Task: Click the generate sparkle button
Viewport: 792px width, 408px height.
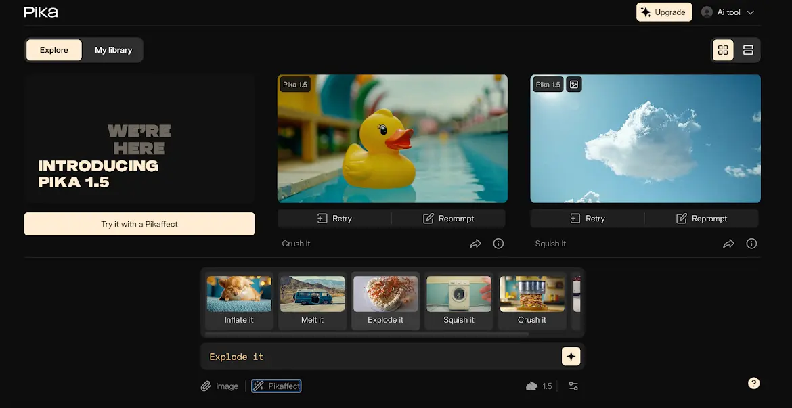Action: [x=571, y=357]
